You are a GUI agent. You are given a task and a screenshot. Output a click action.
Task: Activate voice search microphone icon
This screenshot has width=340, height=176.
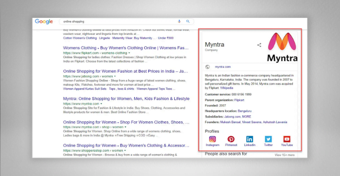point(179,21)
